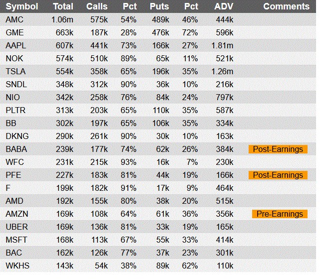This screenshot has width=330, height=279.
Task: Click the Post-Earnings badge in BABA row
Action: pos(278,149)
